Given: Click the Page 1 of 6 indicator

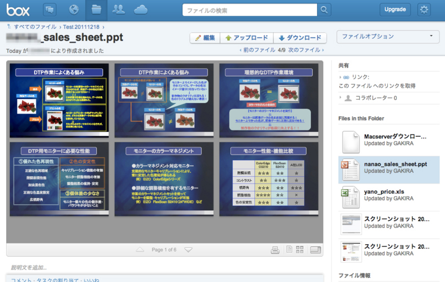Looking at the screenshot, I should pyautogui.click(x=164, y=250).
